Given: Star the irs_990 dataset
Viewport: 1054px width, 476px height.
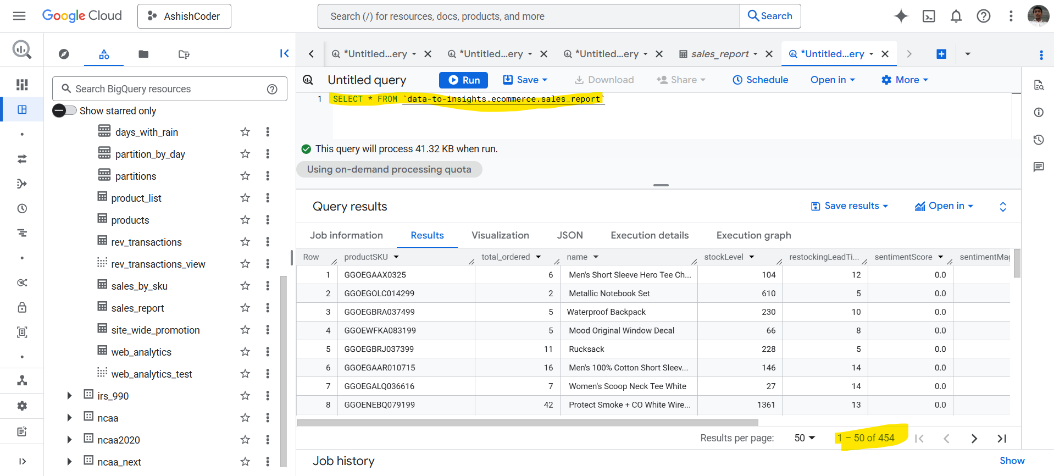Looking at the screenshot, I should pos(245,396).
